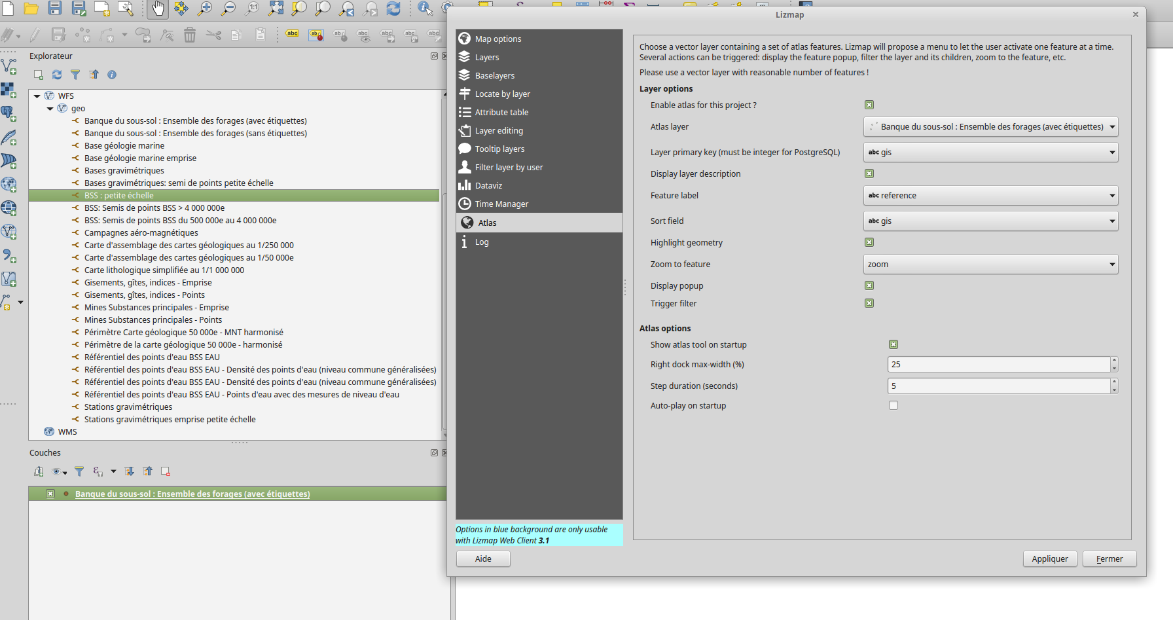The image size is (1173, 620).
Task: Disable Highlight geometry
Action: point(869,242)
